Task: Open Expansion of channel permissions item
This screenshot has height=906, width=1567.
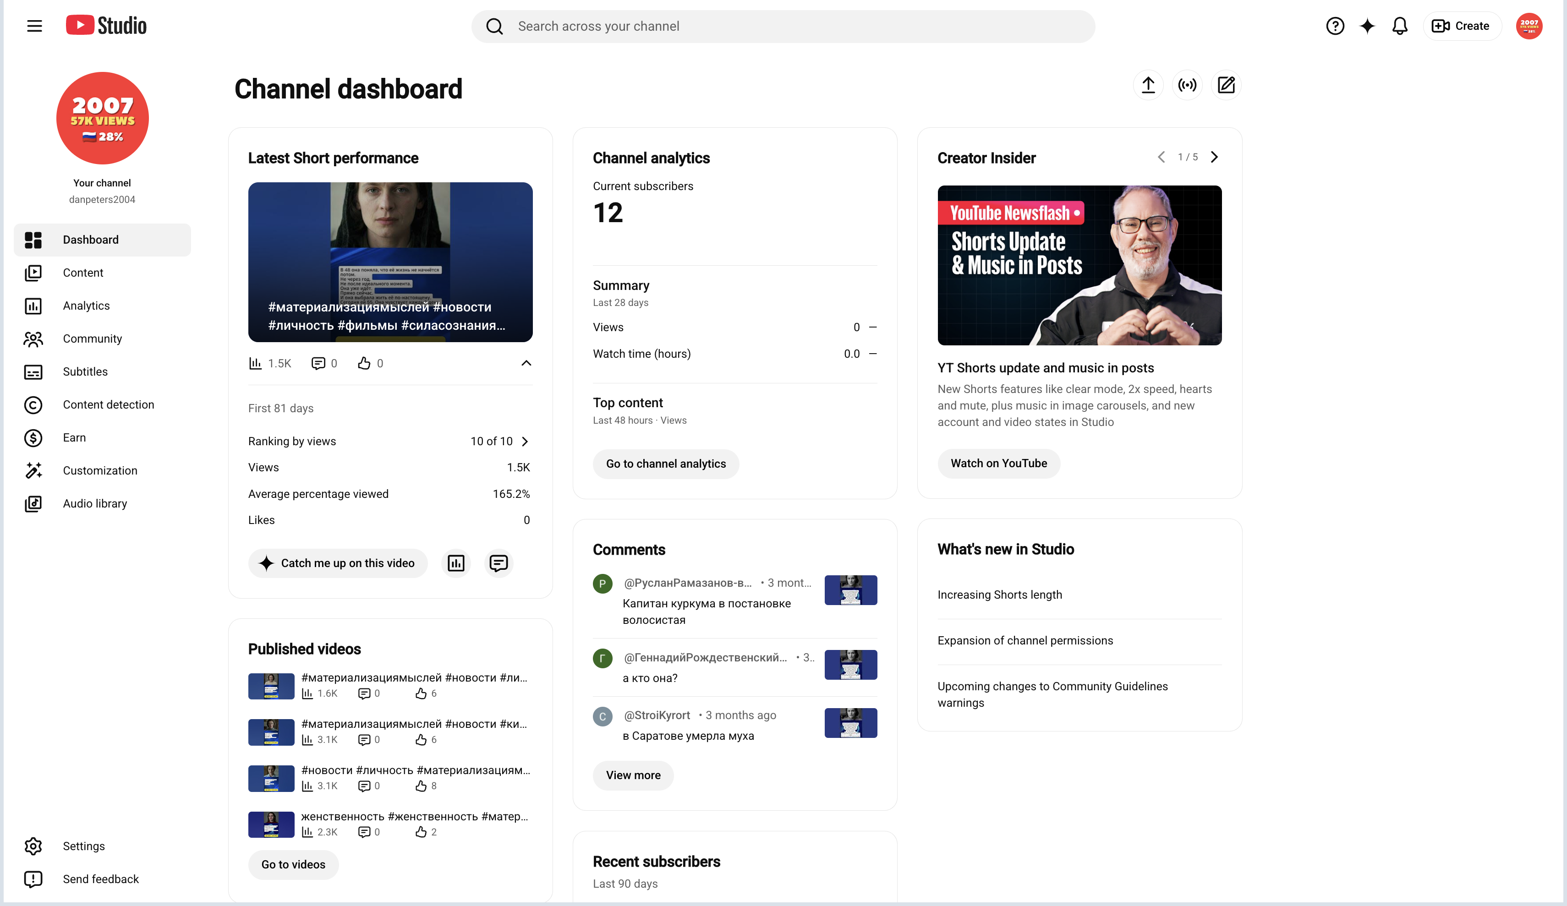Action: pyautogui.click(x=1025, y=641)
